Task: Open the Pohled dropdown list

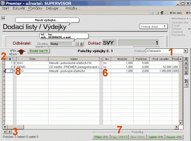Action: (185, 51)
